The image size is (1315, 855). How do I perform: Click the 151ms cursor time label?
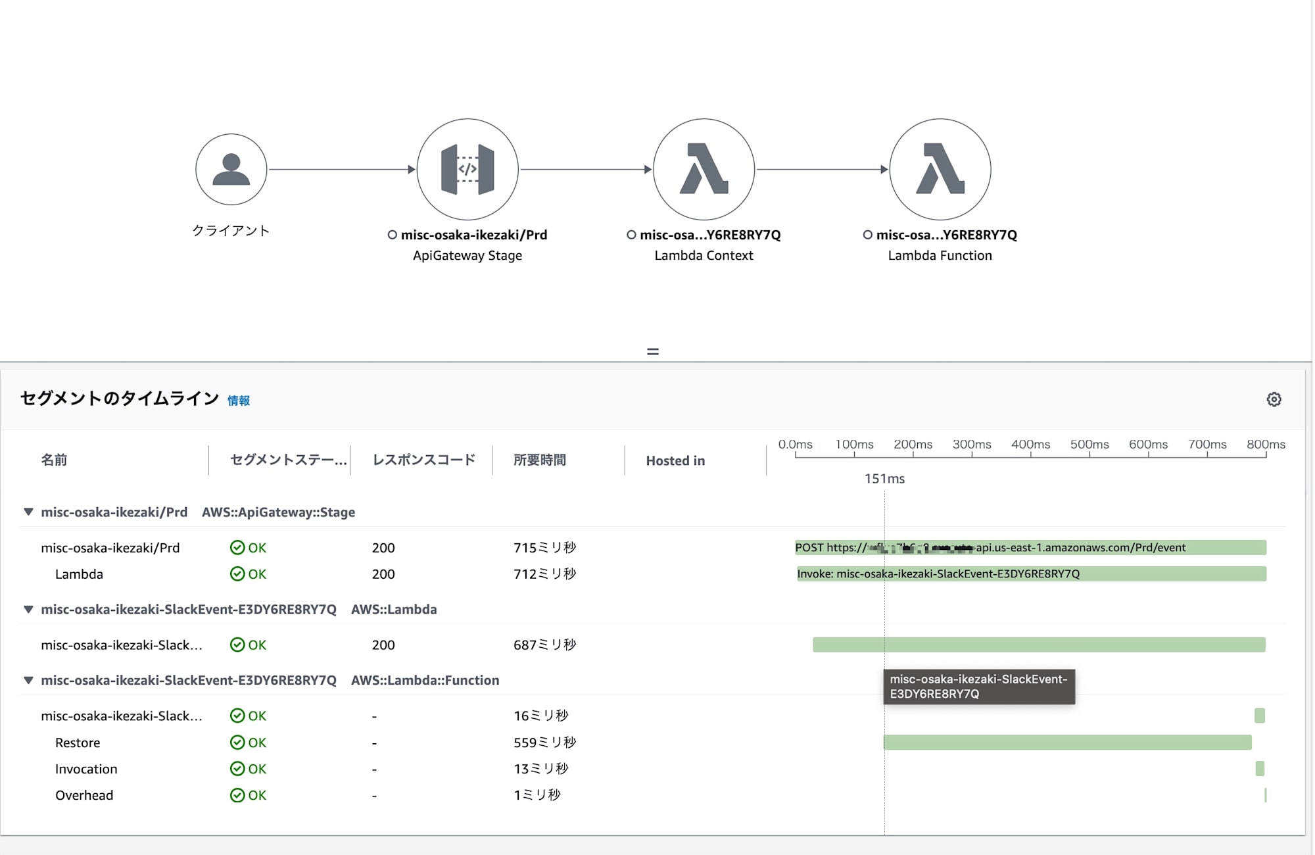tap(884, 479)
